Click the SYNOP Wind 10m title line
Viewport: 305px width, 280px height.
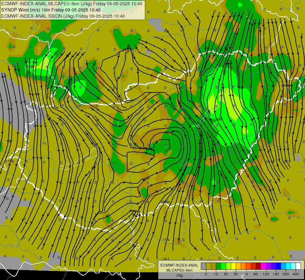pos(51,10)
